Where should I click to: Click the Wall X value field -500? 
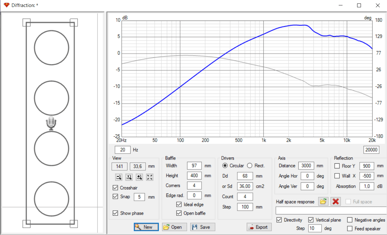click(367, 176)
